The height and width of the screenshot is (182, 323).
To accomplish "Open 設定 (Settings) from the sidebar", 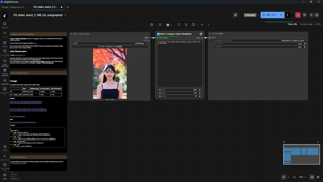I will [5, 176].
